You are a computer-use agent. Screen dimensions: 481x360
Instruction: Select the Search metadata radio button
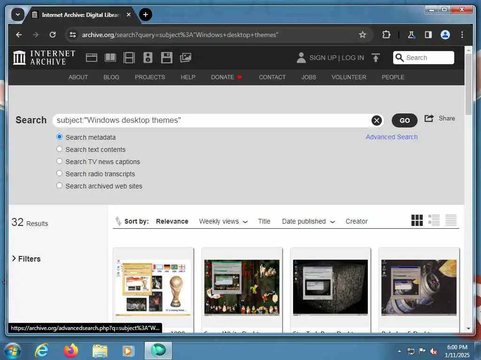point(60,137)
